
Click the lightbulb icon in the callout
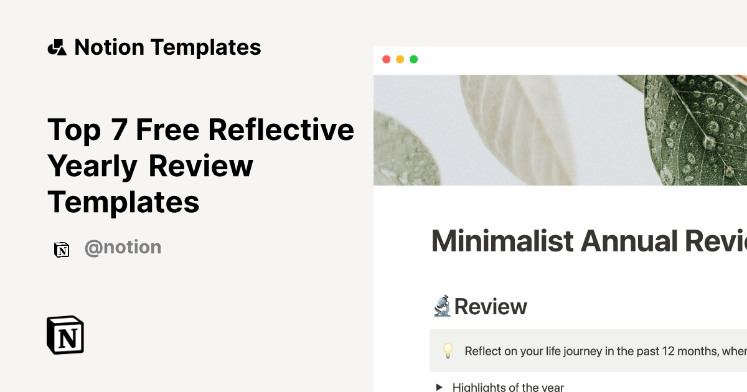[x=448, y=350]
